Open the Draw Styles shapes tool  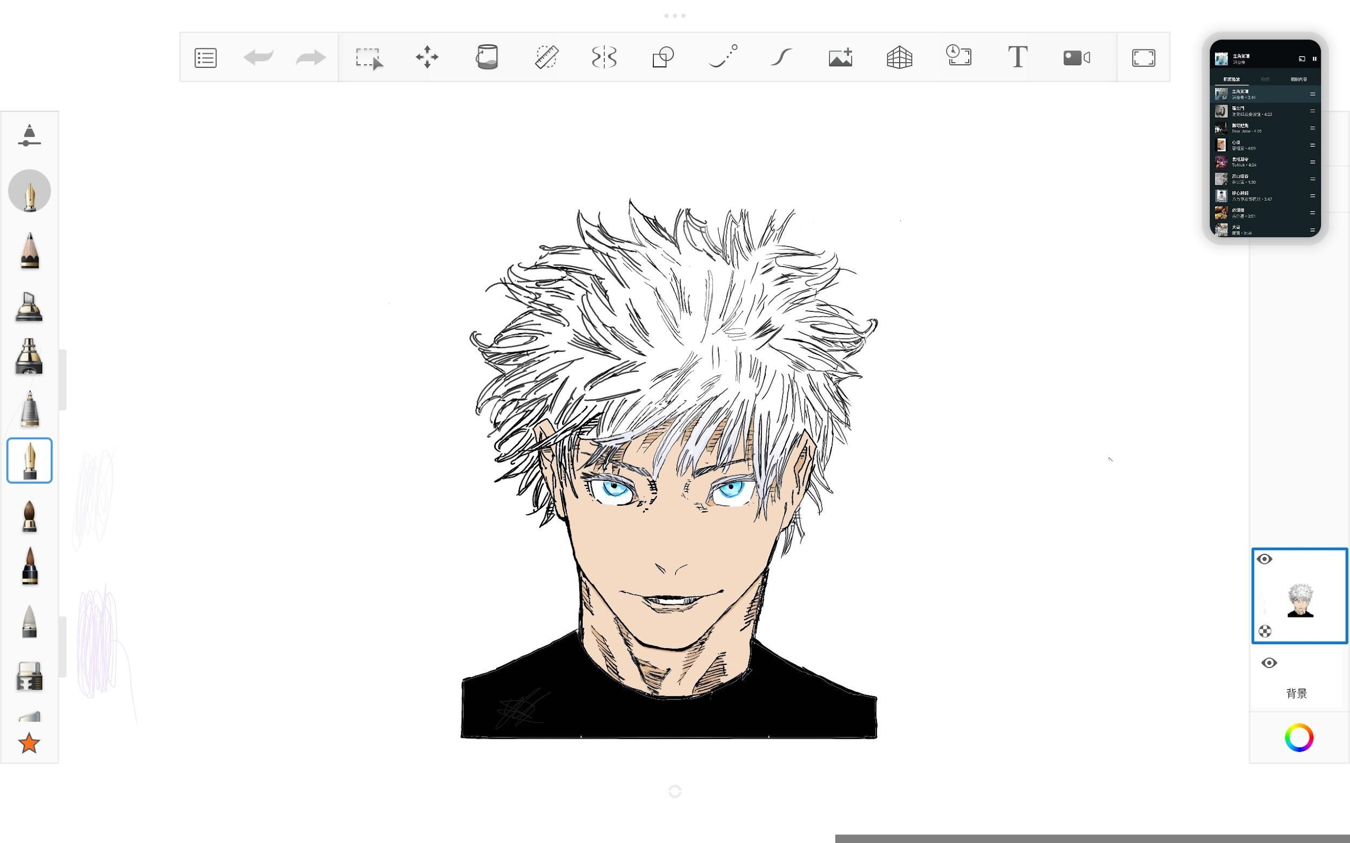(x=663, y=57)
